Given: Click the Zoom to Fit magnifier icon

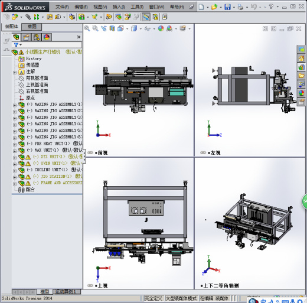Looking at the screenshot, I should [x=87, y=29].
